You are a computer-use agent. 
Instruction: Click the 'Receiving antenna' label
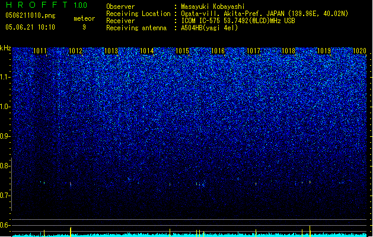coord(136,28)
